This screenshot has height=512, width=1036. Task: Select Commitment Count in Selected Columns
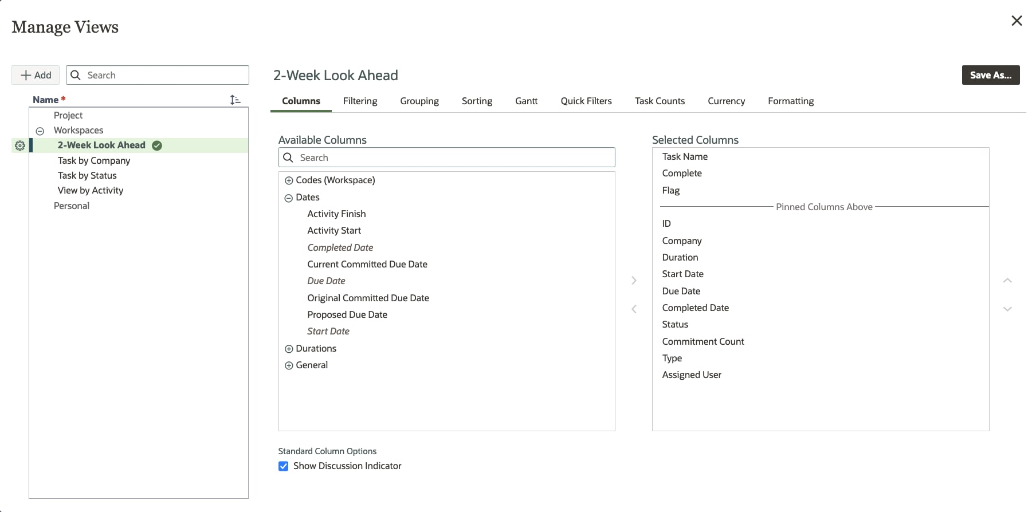pos(703,341)
